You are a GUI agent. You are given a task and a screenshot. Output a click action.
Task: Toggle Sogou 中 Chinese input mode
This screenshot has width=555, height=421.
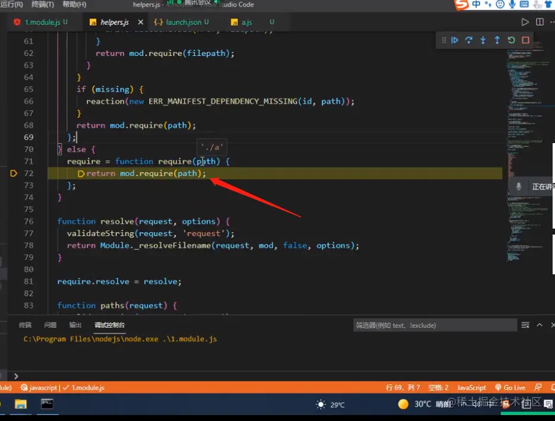476,4
